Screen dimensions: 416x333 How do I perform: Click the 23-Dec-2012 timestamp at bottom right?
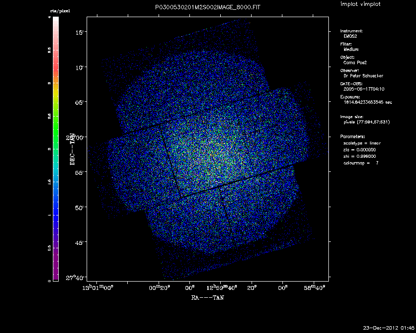point(389,327)
